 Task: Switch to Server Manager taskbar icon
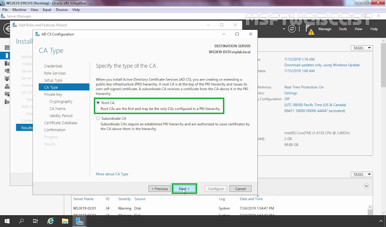(79, 221)
